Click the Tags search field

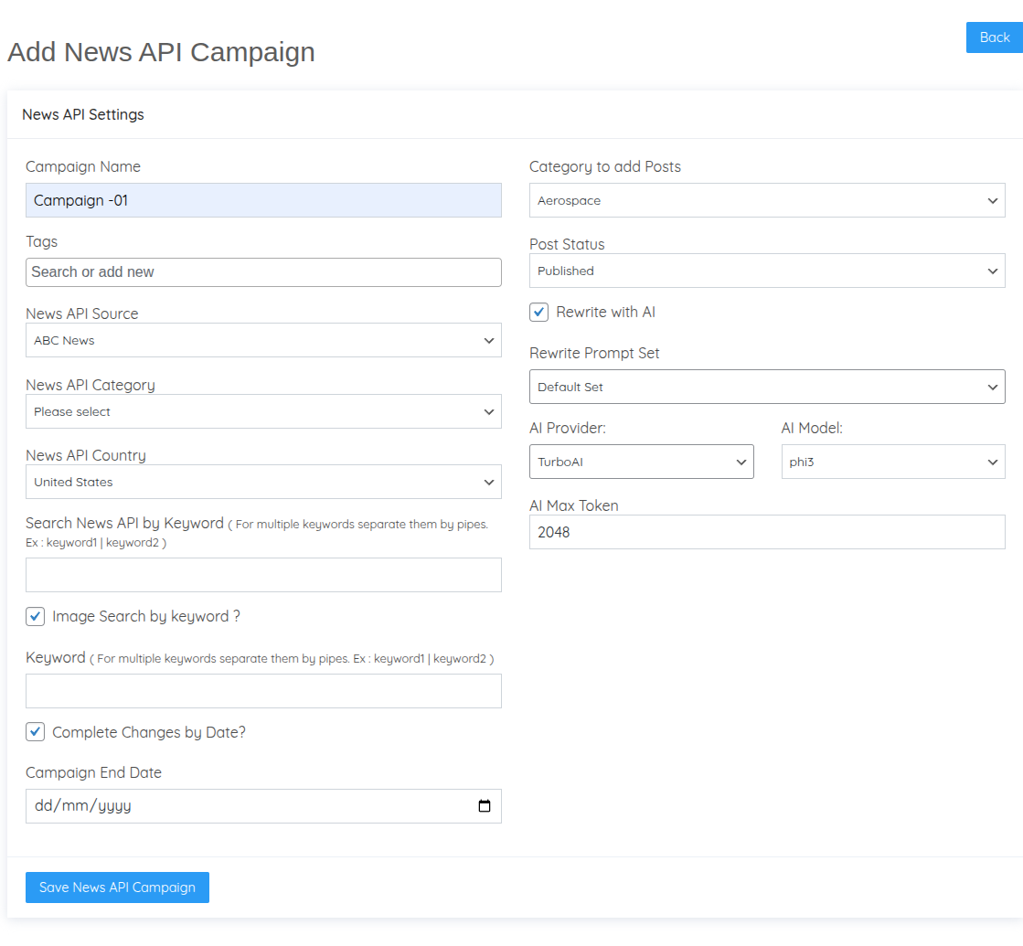coord(263,272)
